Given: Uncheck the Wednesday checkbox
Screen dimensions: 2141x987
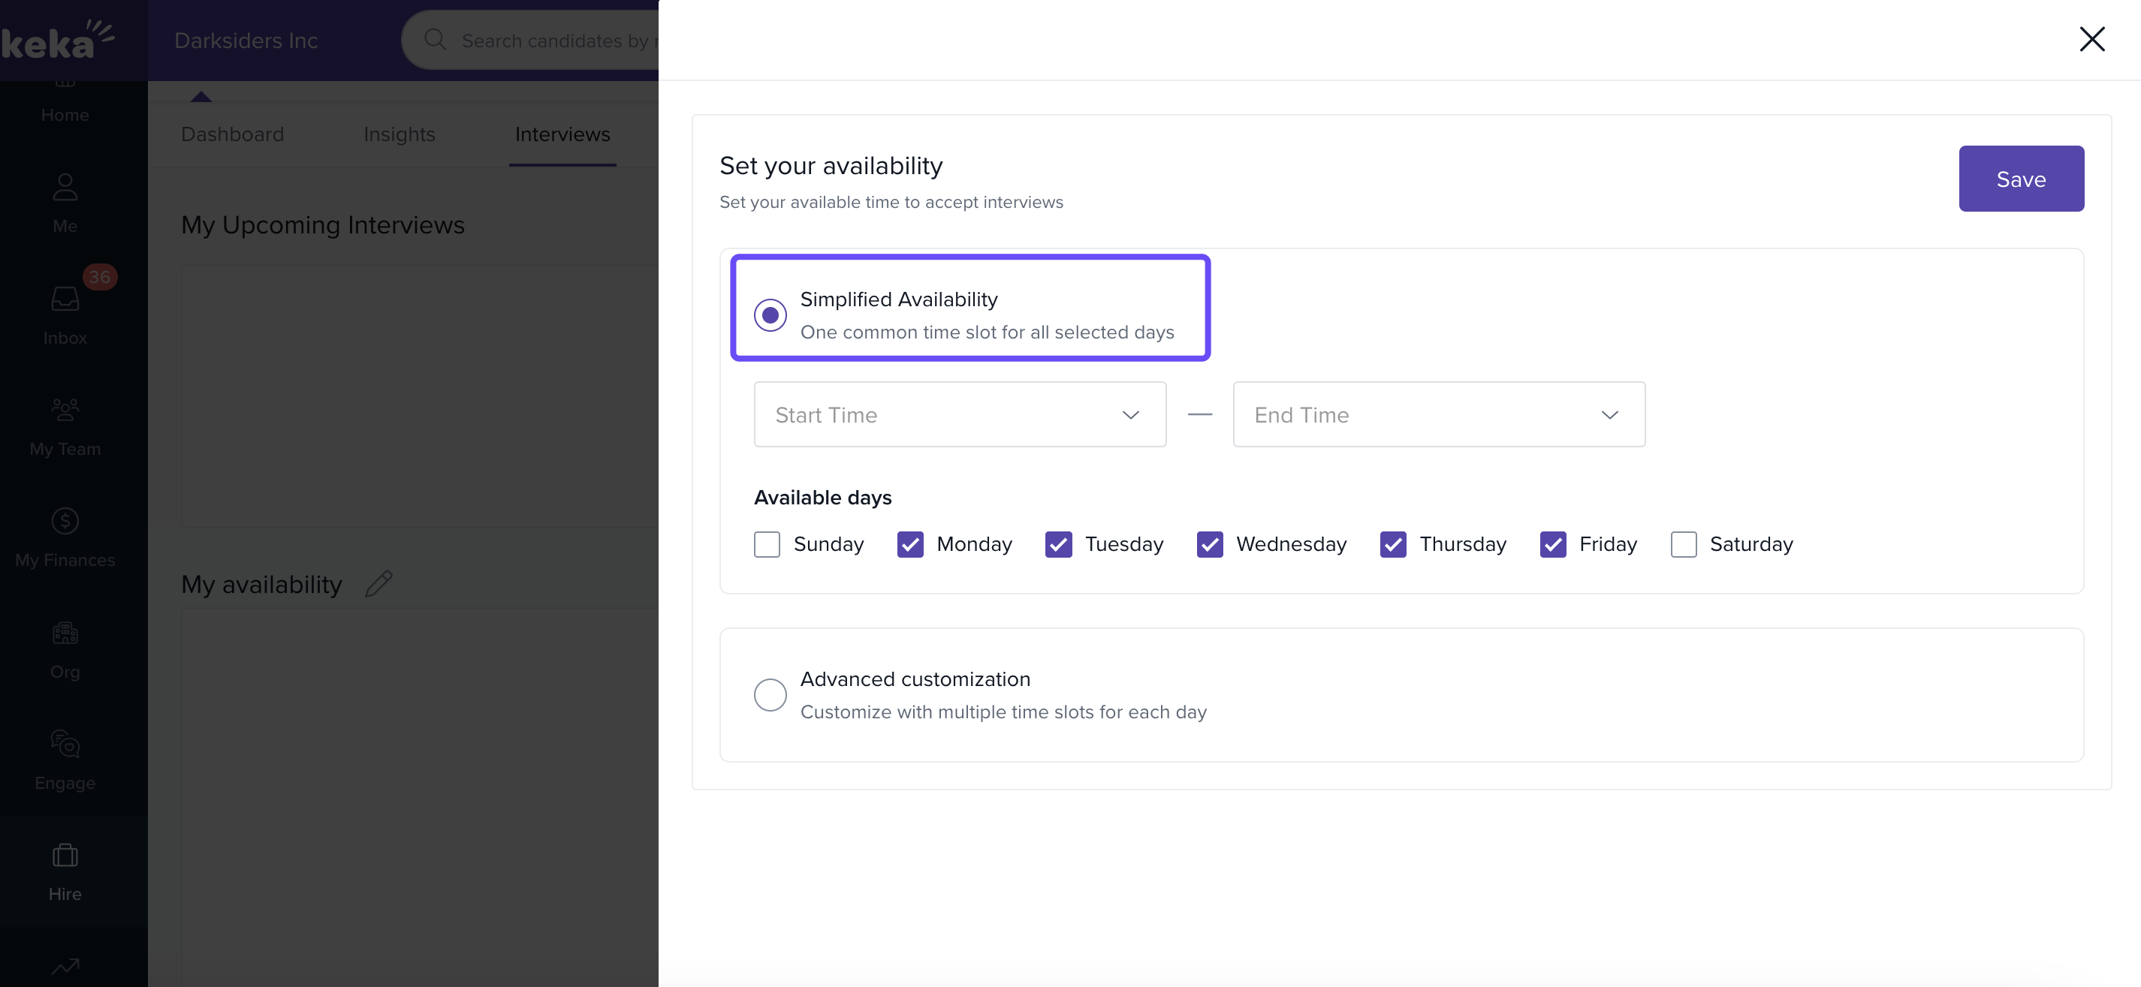Looking at the screenshot, I should 1209,544.
